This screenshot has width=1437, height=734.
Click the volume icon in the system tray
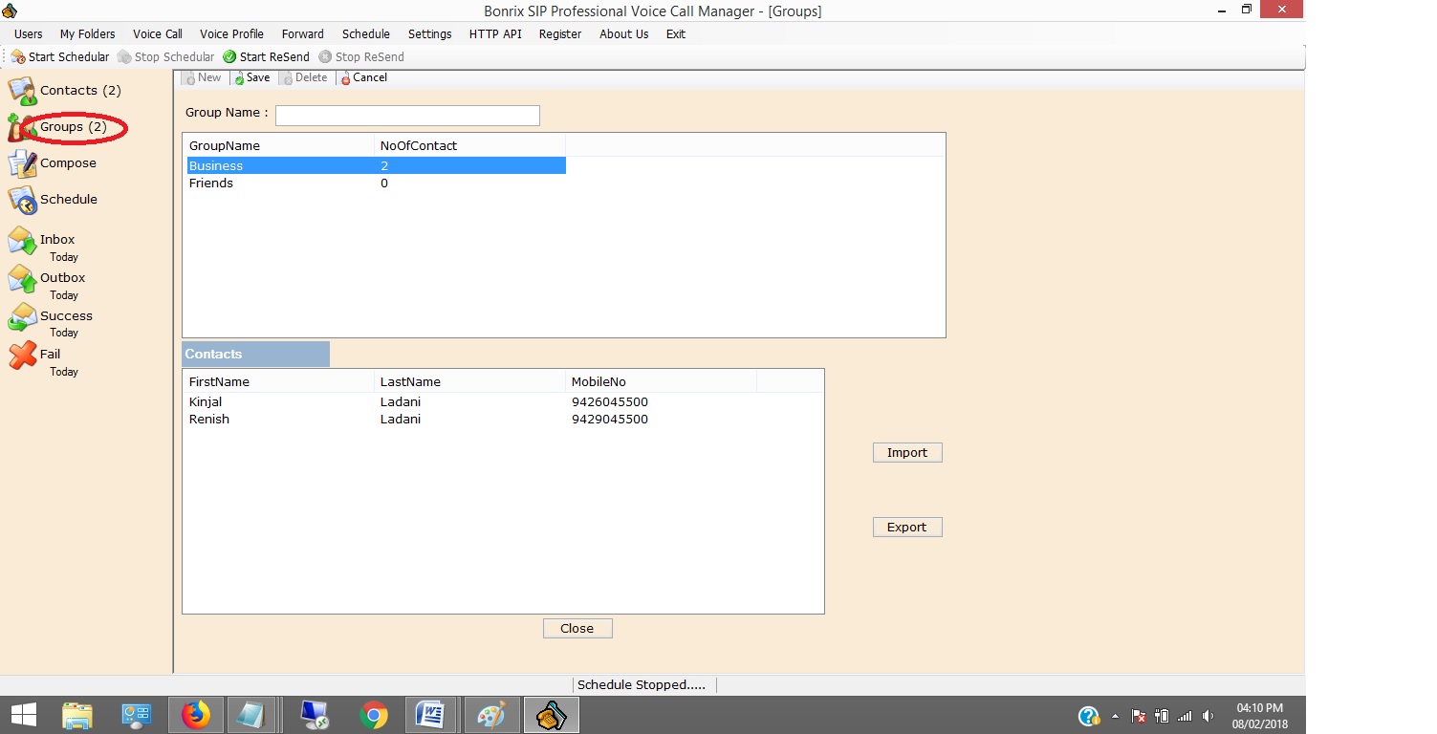click(x=1208, y=716)
